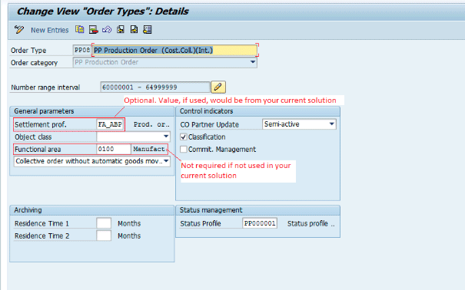Screen dimensions: 465x290
Task: Click the Functional area 0100 field
Action: click(x=114, y=149)
